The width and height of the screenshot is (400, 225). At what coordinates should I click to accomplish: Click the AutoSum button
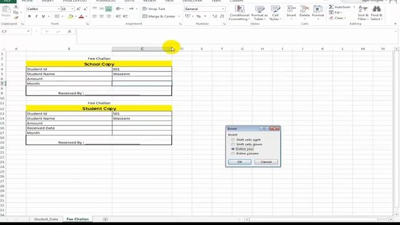pos(340,7)
